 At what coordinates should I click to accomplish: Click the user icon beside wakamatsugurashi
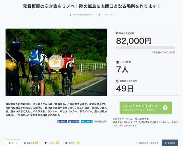pos(71,15)
